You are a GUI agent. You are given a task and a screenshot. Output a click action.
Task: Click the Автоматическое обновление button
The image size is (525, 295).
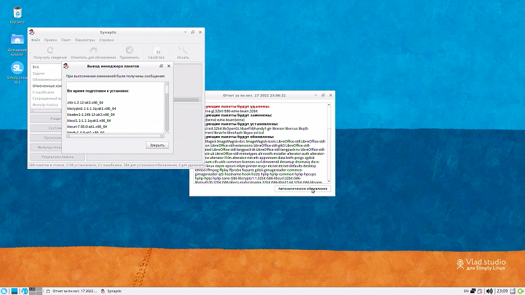point(303,189)
